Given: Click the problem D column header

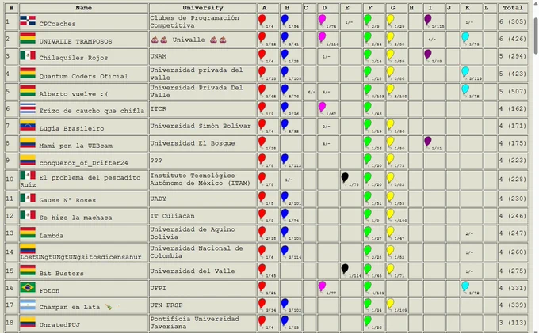Looking at the screenshot, I should click(328, 8).
